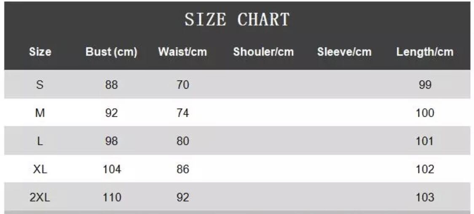Select waist value 74 in M row
Viewport: 474px width, 214px height.
(182, 113)
